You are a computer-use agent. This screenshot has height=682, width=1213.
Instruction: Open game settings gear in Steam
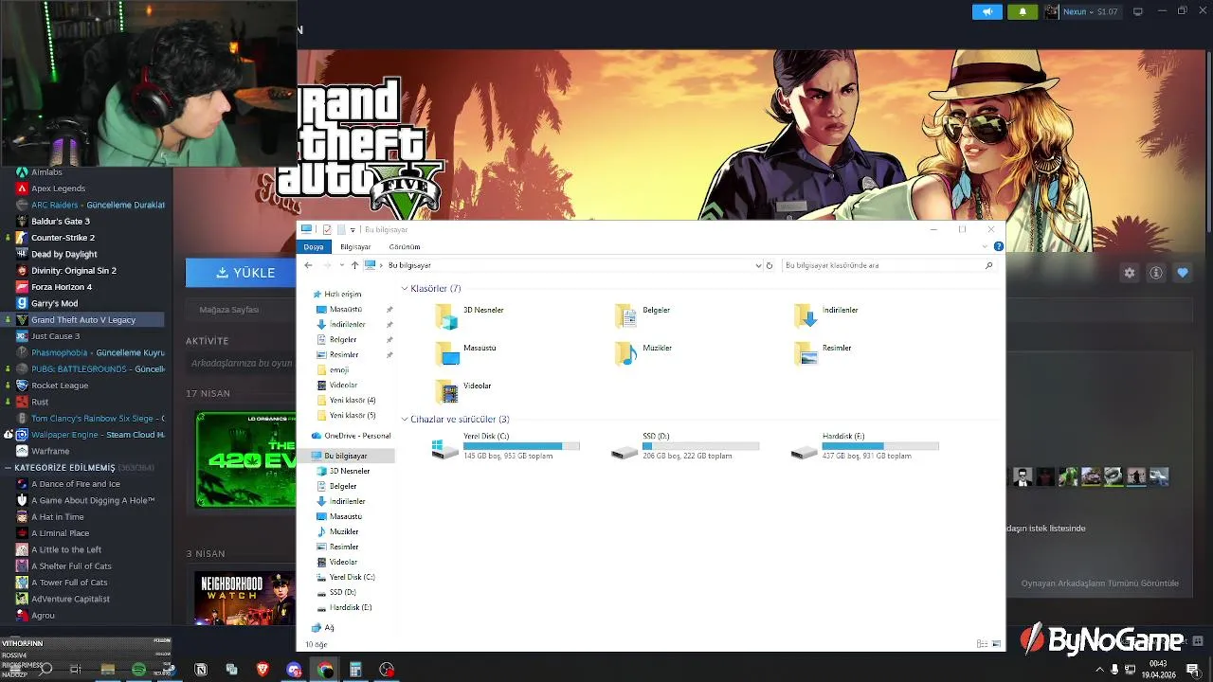coord(1130,273)
